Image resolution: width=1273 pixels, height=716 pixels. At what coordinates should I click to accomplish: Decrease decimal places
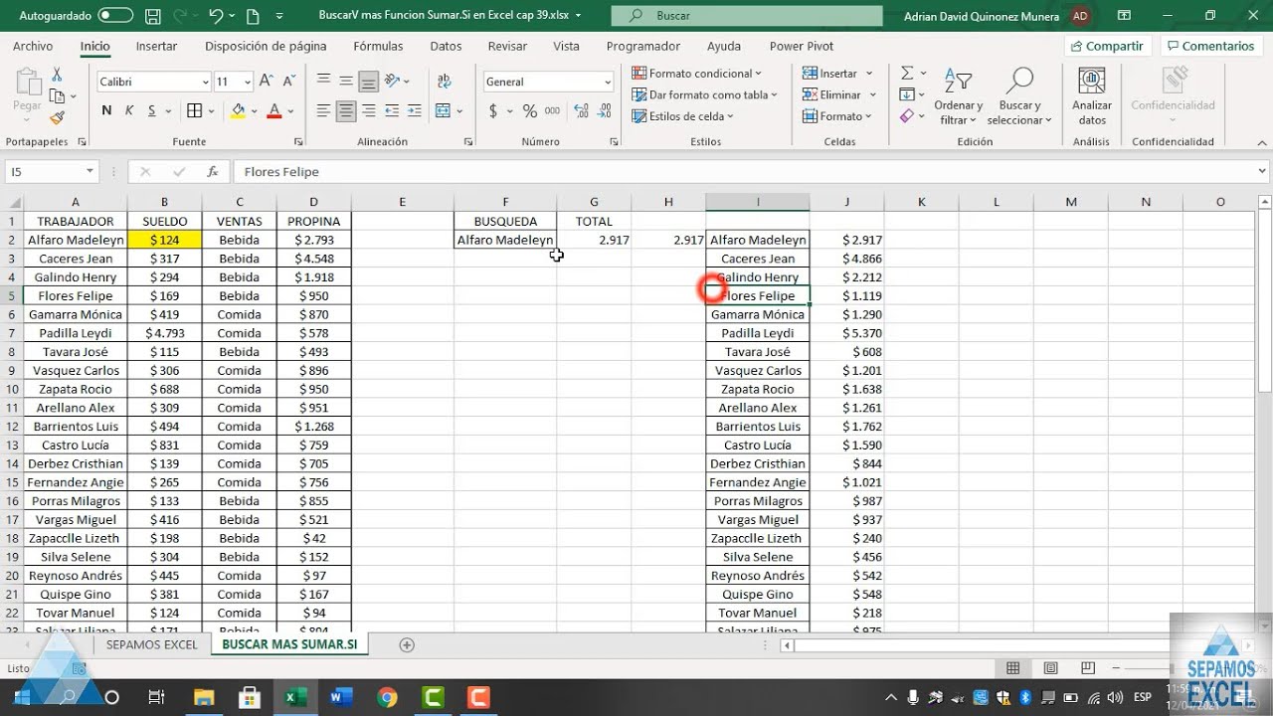coord(602,110)
